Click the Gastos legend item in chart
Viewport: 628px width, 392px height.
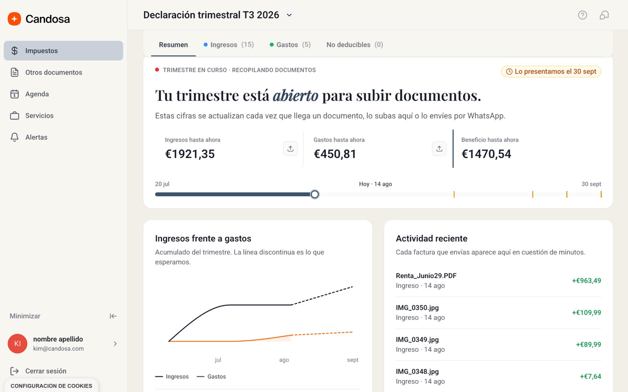[x=211, y=376]
